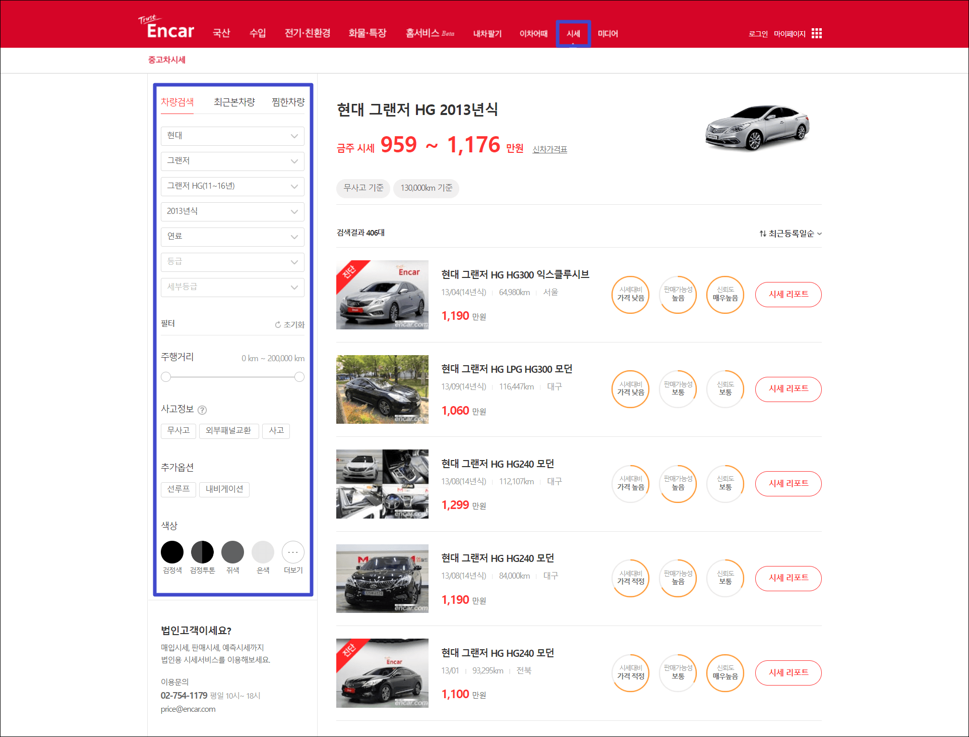This screenshot has width=969, height=737.
Task: Toggle the 선루프 option filter
Action: tap(178, 489)
